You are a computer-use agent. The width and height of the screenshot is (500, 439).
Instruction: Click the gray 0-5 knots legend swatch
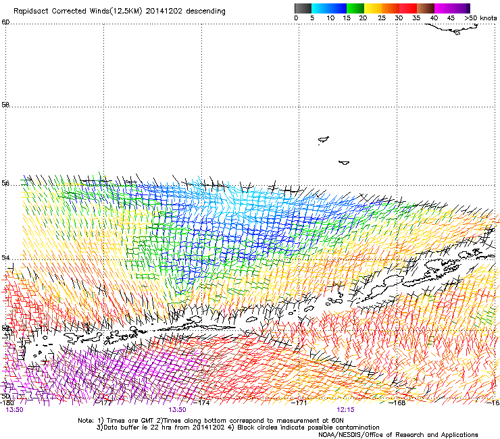coord(303,8)
